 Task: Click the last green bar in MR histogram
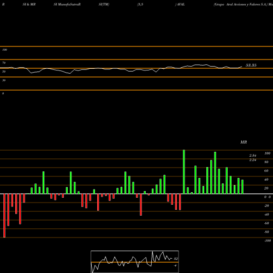242,187
